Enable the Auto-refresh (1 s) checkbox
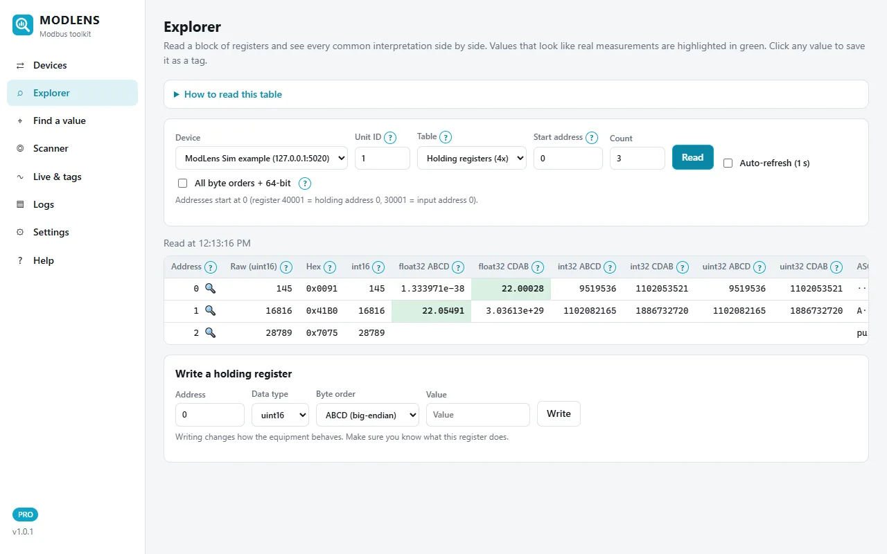Screen dimensions: 887x554 click(728, 163)
